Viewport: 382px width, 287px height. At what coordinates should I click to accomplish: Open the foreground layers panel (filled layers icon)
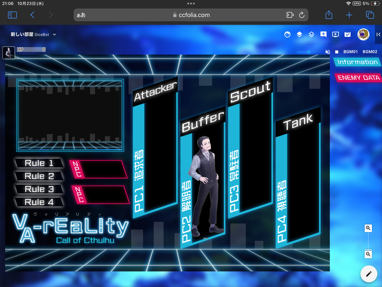pyautogui.click(x=299, y=34)
